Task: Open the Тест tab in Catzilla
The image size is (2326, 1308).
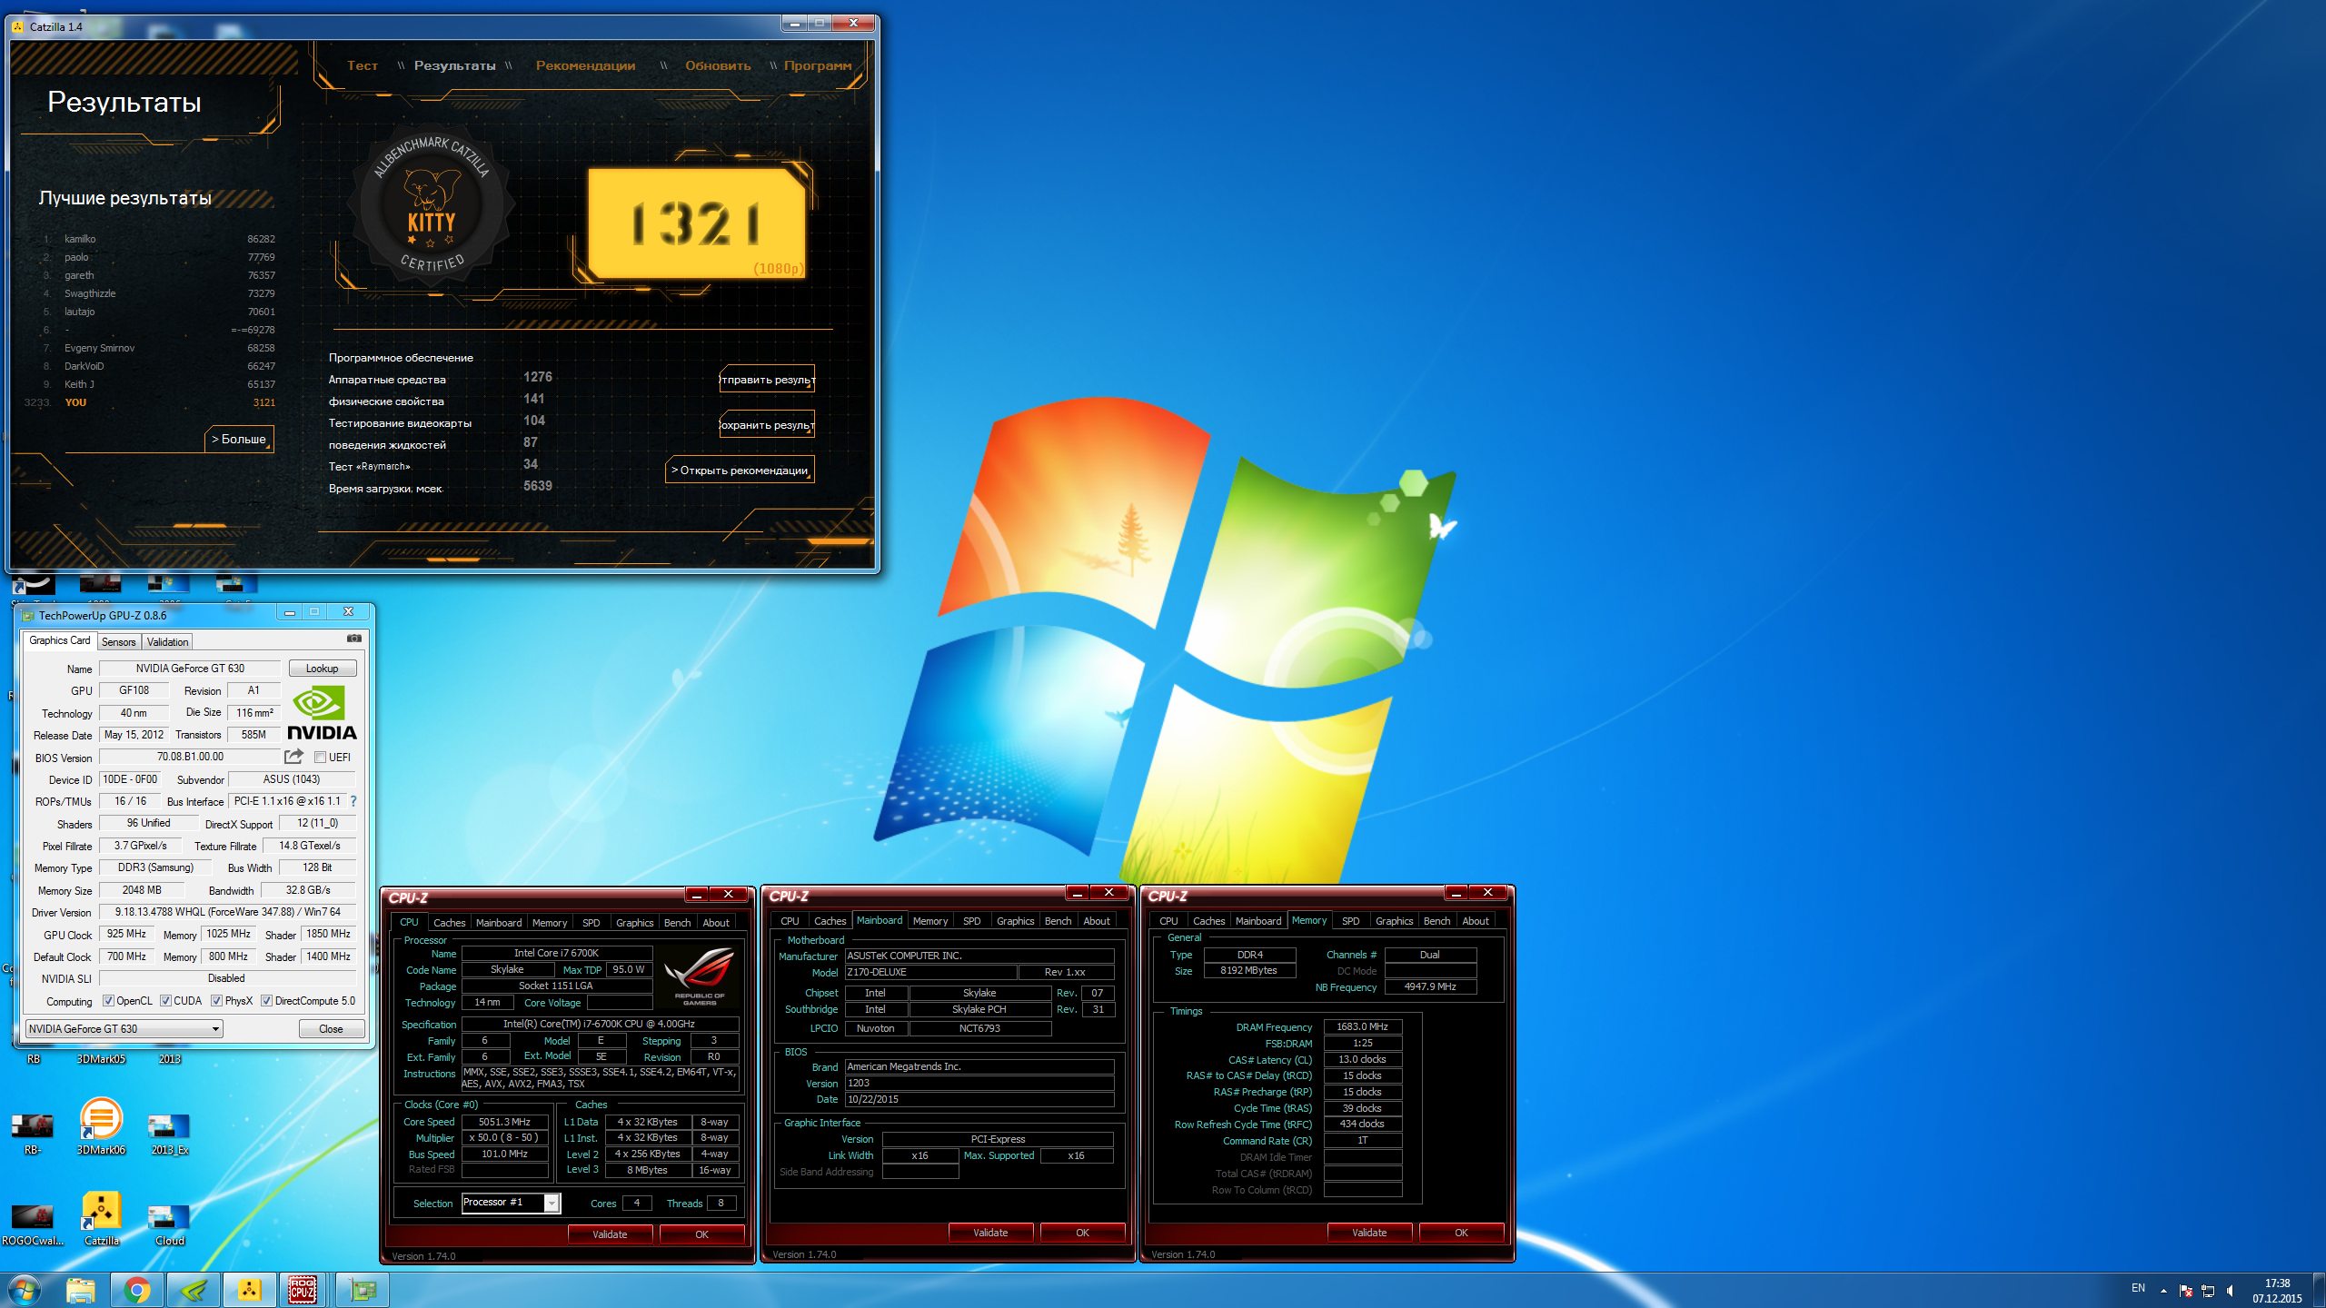Action: 362,65
